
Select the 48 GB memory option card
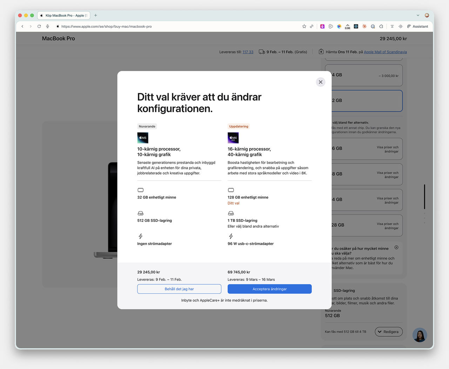363,174
